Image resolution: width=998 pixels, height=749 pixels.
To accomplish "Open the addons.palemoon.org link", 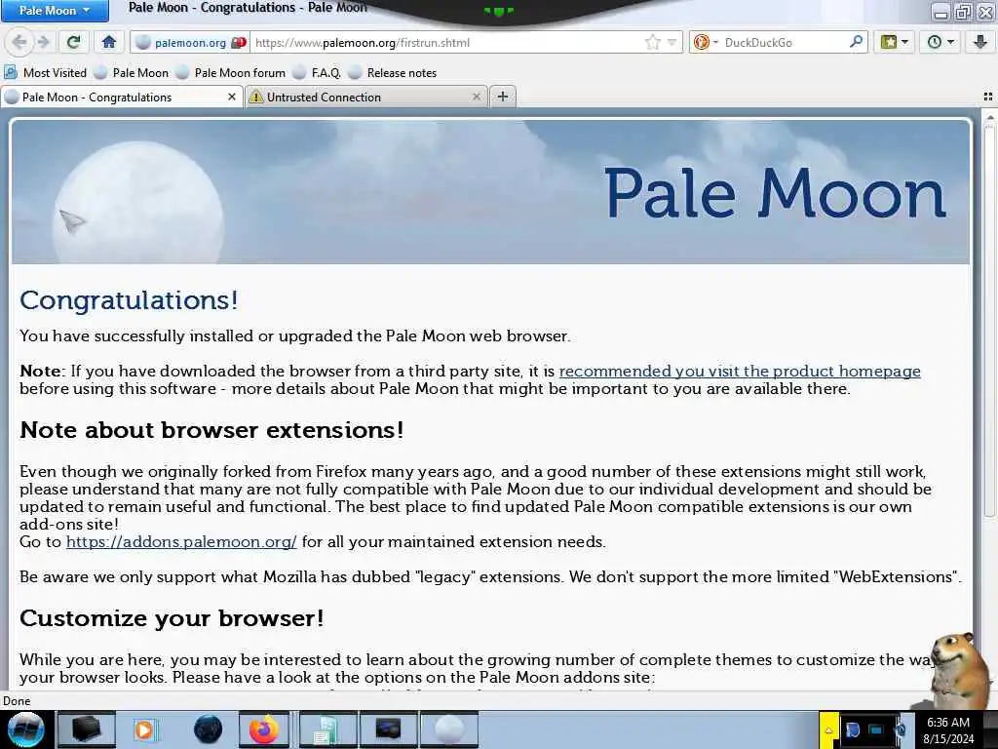I will (181, 541).
